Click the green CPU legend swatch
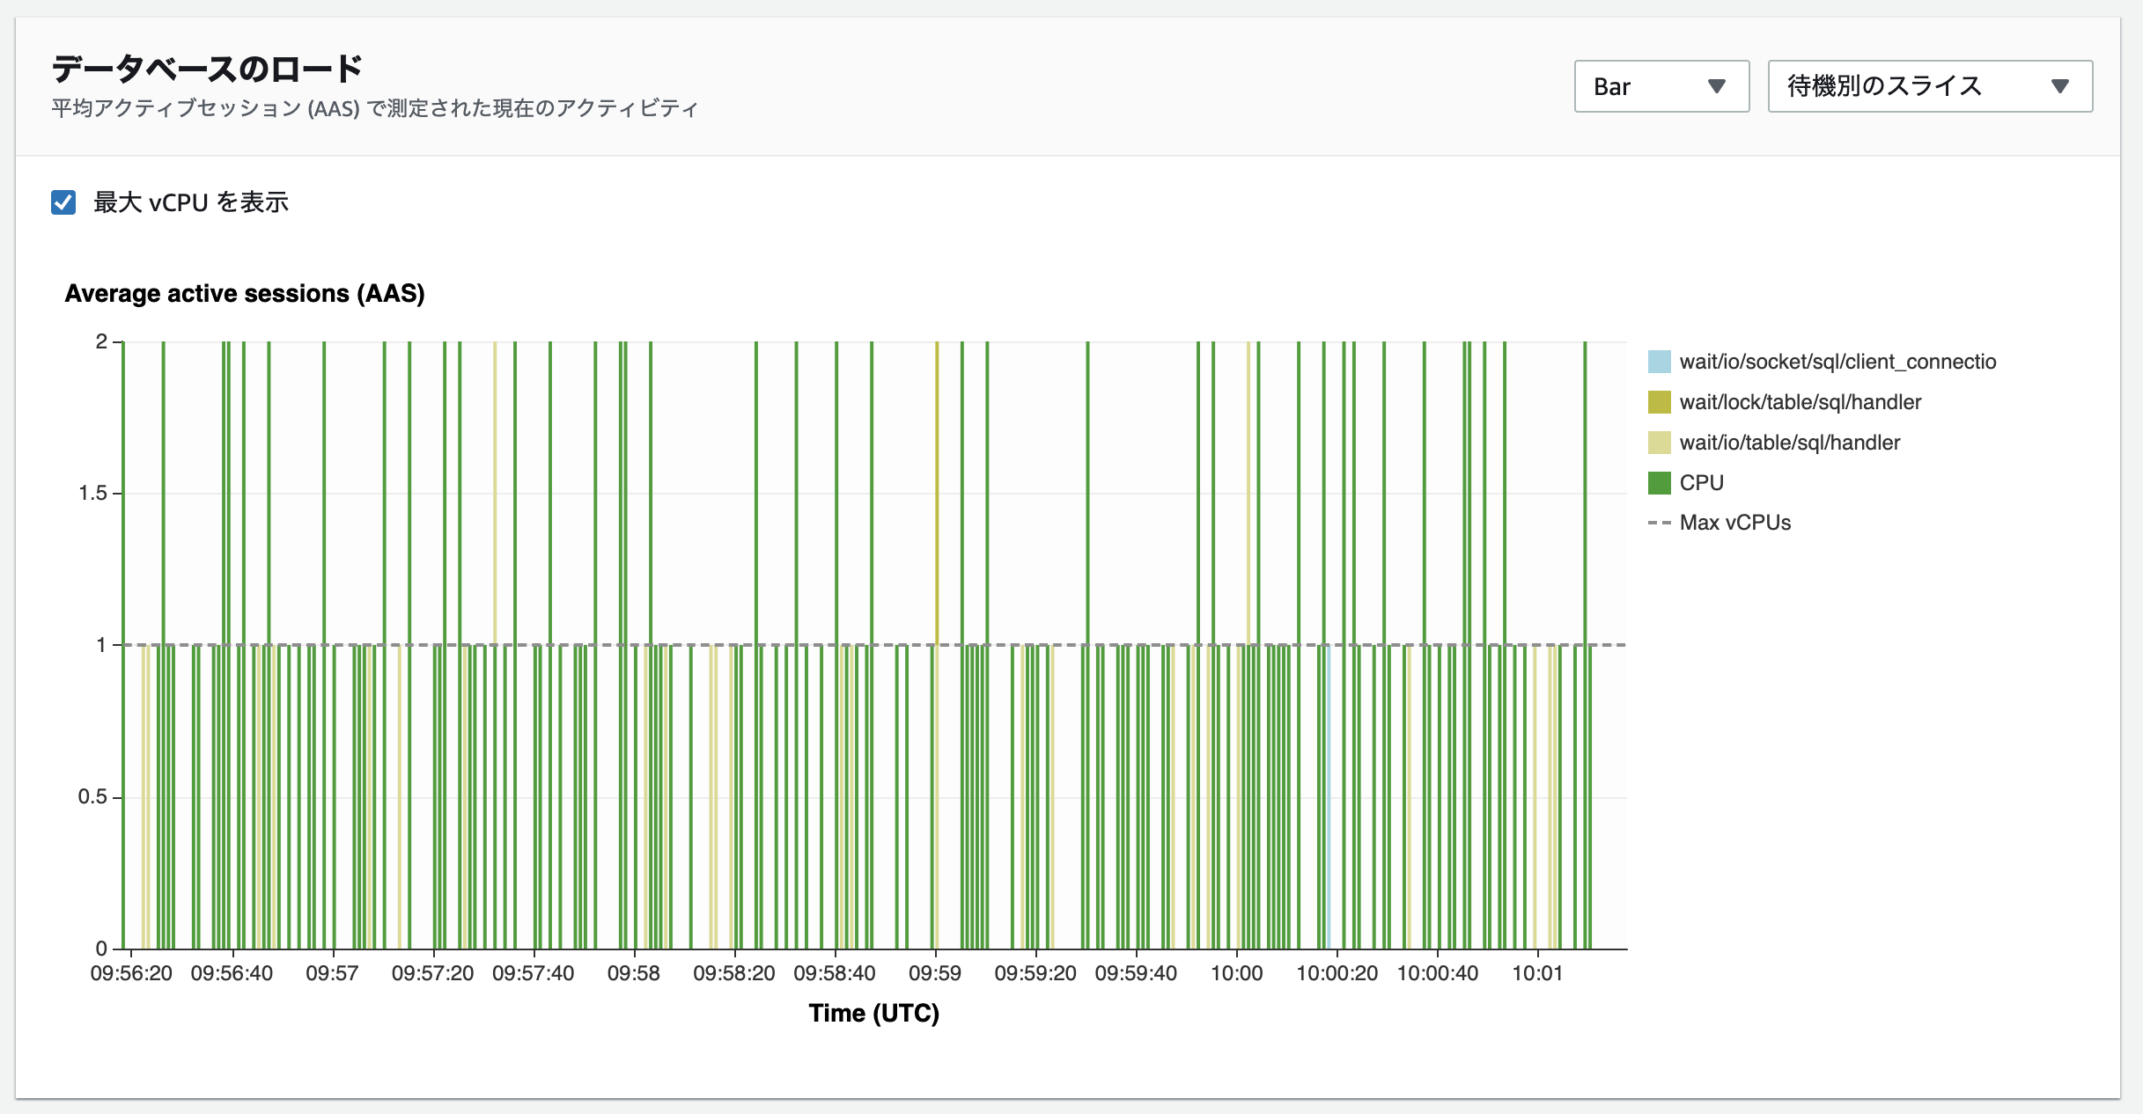2143x1114 pixels. (x=1659, y=483)
